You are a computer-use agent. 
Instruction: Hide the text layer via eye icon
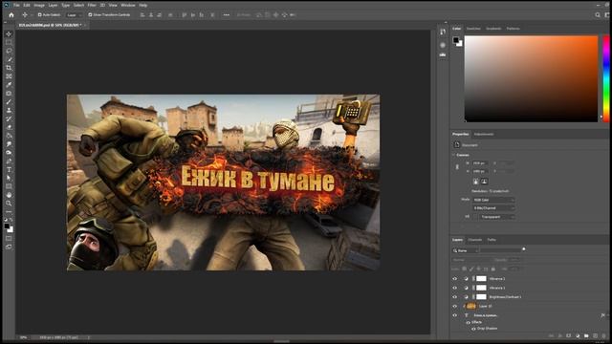[x=455, y=315]
